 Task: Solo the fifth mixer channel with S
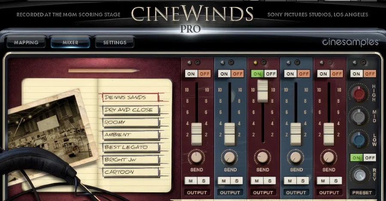[335, 180]
